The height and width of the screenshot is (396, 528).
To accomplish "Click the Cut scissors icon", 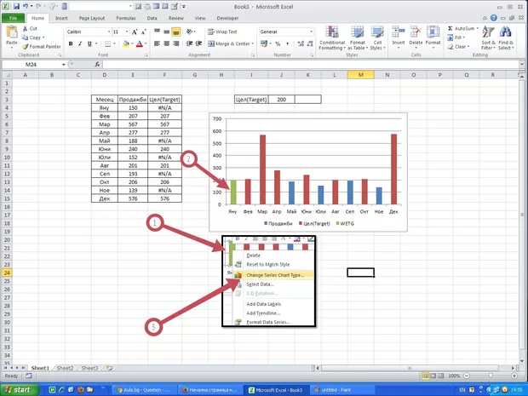I will [26, 29].
